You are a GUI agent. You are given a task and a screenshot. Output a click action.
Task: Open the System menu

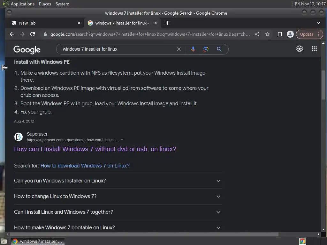coord(62,4)
